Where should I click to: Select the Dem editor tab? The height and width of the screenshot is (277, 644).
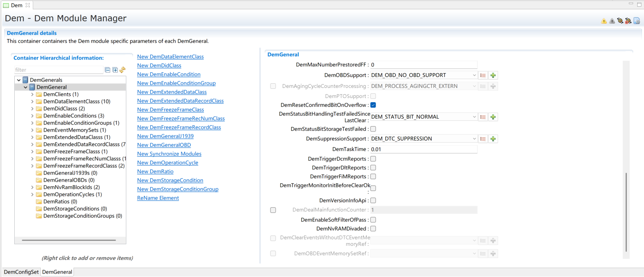pyautogui.click(x=17, y=5)
